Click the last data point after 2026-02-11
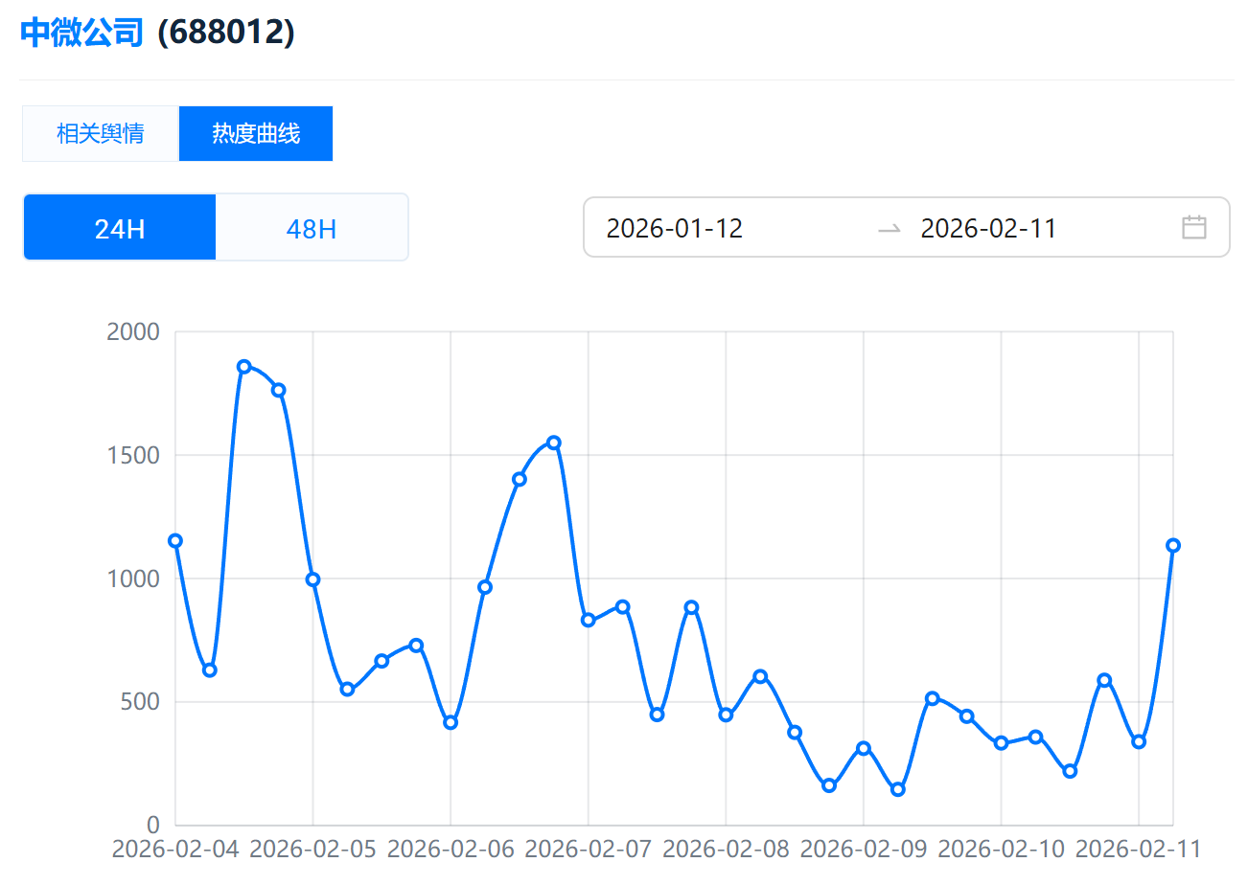The height and width of the screenshot is (885, 1248). (1173, 546)
